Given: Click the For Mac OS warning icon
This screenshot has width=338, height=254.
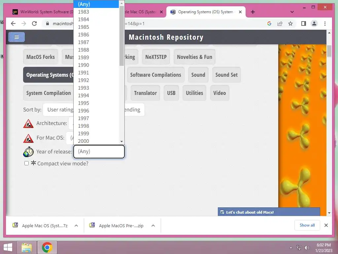Looking at the screenshot, I should (x=28, y=139).
